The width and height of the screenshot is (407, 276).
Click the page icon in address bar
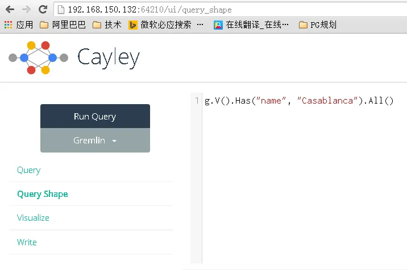pyautogui.click(x=61, y=10)
